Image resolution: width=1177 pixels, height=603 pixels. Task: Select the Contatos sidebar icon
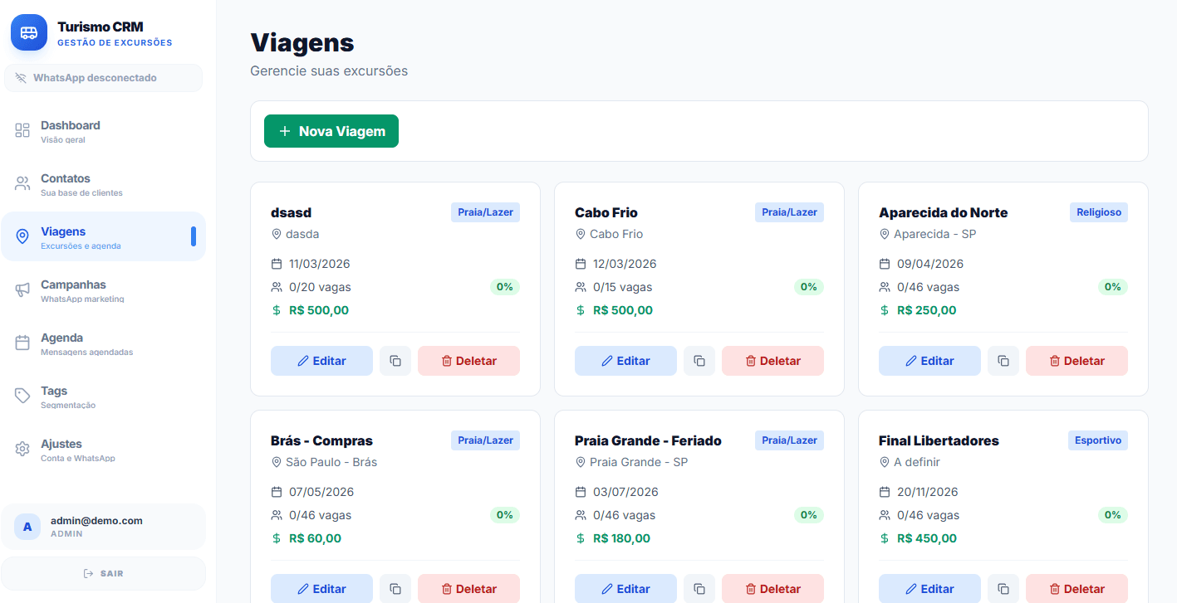(22, 183)
